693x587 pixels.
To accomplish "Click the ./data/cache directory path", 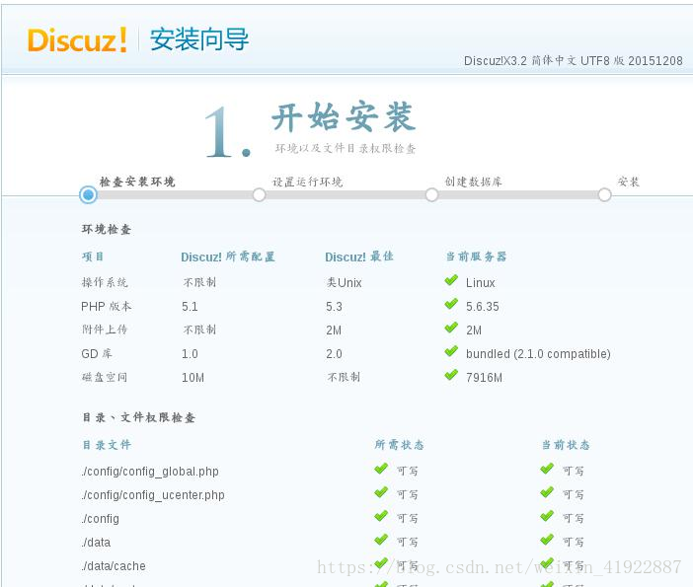I will tap(114, 566).
